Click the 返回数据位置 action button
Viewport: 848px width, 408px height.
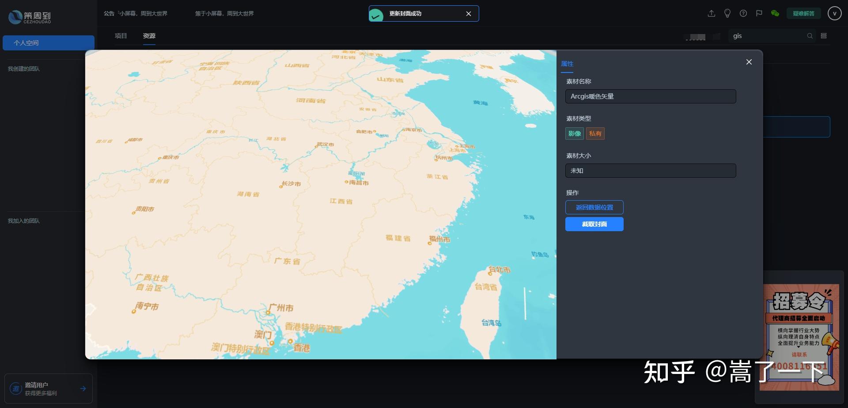click(x=594, y=207)
